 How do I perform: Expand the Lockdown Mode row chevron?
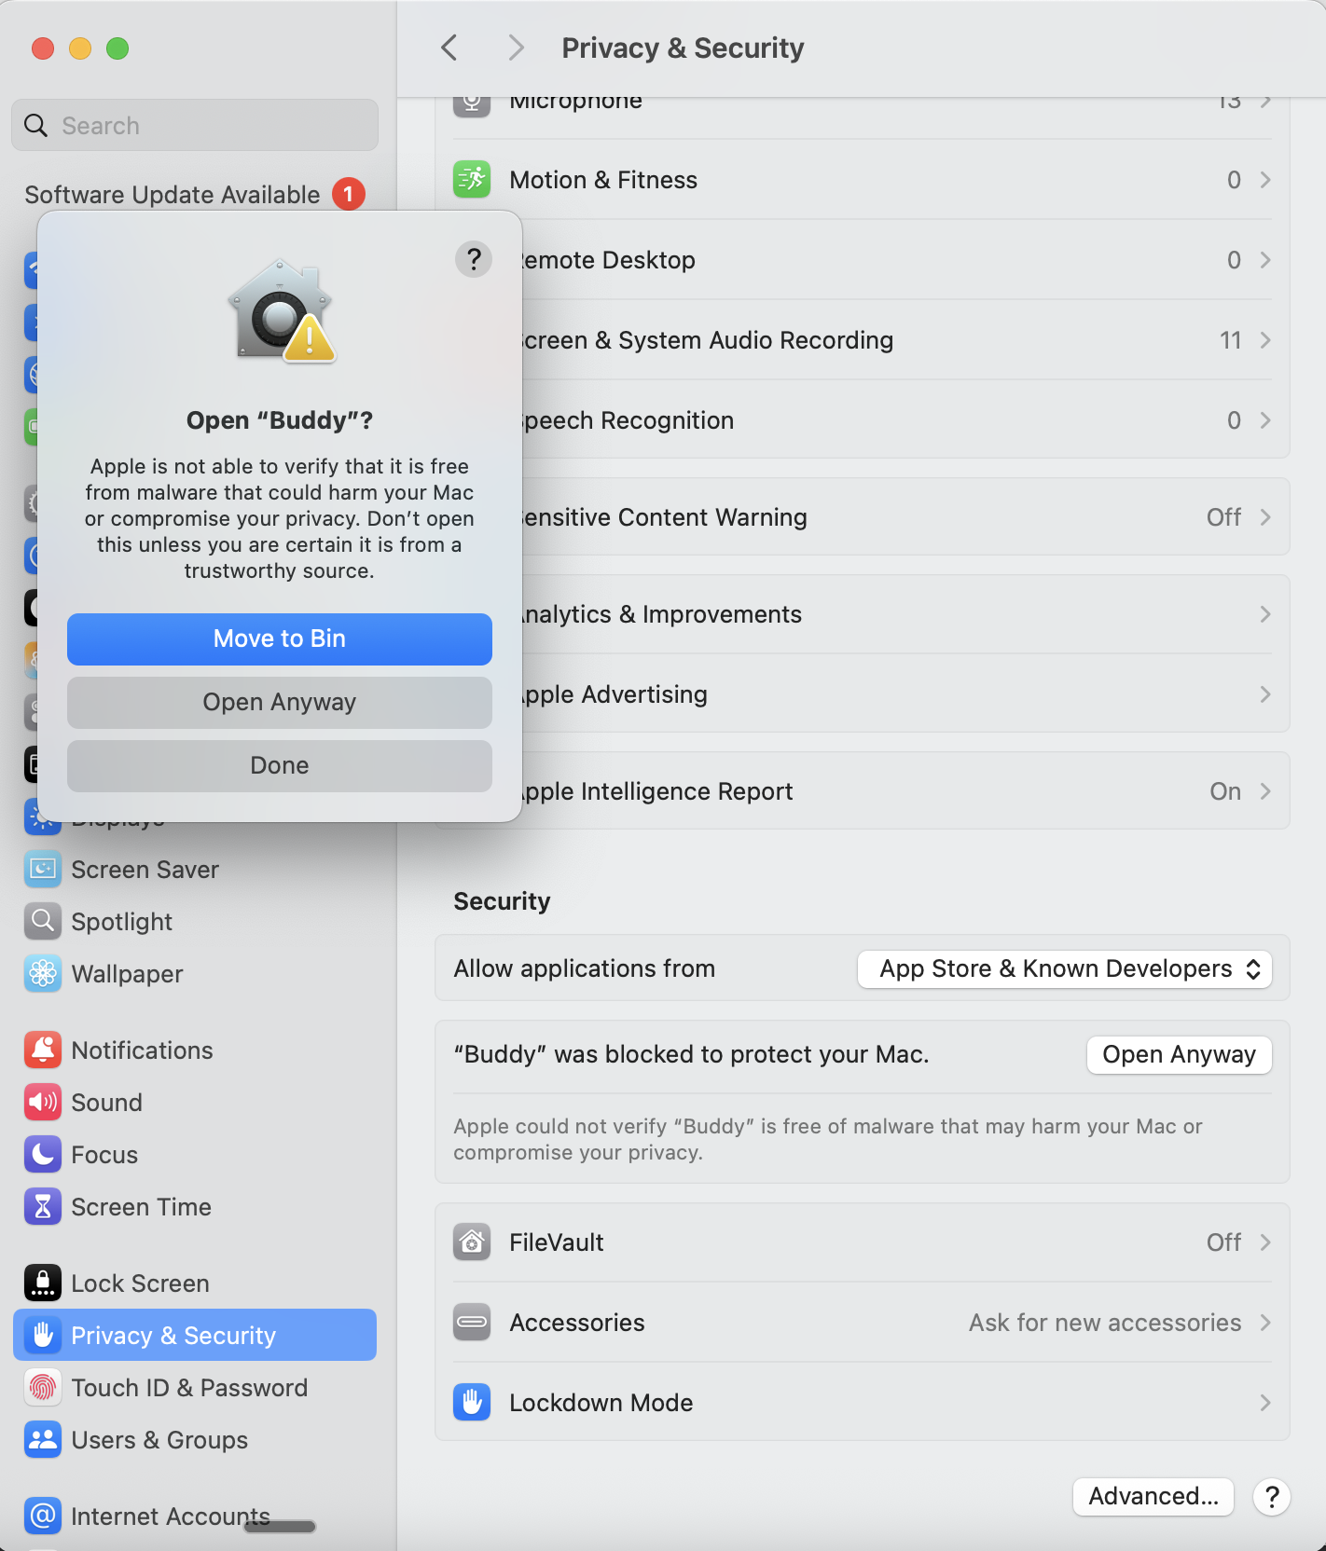point(1265,1402)
